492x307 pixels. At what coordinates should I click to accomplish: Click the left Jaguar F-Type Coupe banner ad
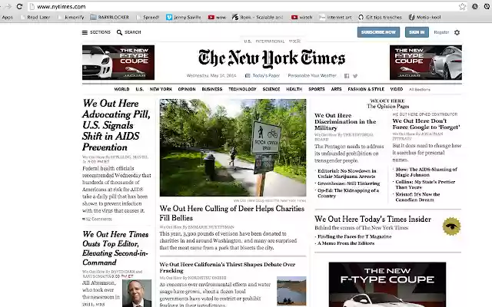[x=118, y=62]
